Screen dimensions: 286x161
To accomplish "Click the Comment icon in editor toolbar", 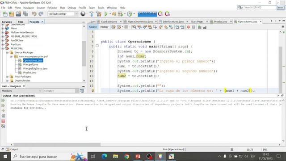I will 200,27.
